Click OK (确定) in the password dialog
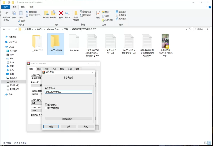This screenshot has width=213, height=146. pyautogui.click(x=51, y=127)
